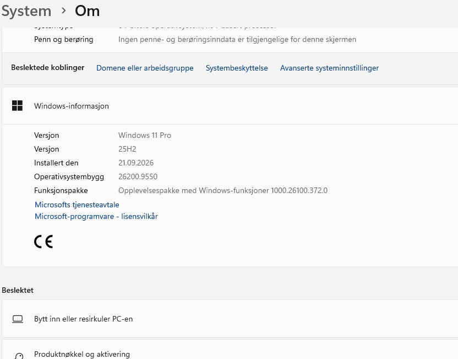Select the build number 26200.9550
The height and width of the screenshot is (359, 458).
pyautogui.click(x=138, y=176)
